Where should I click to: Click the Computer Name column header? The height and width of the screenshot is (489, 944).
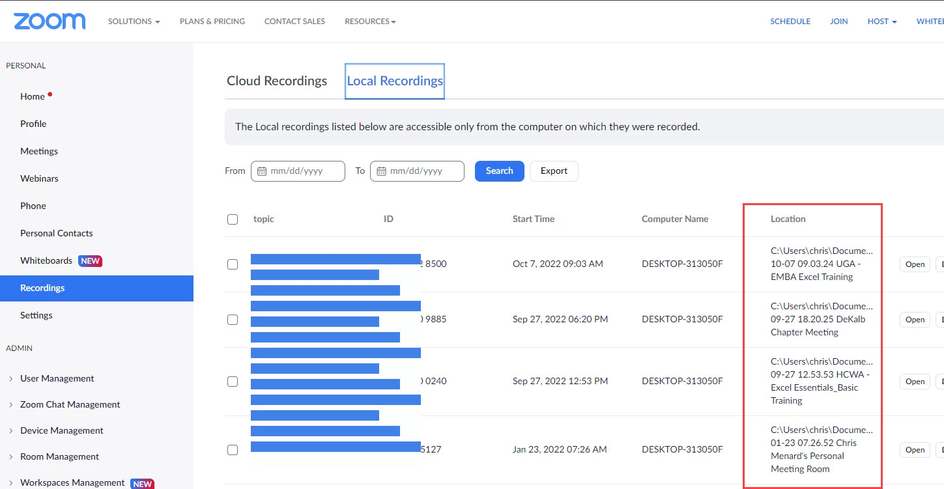(675, 219)
